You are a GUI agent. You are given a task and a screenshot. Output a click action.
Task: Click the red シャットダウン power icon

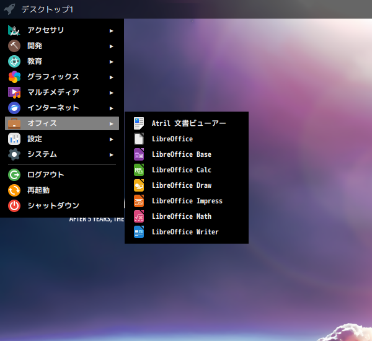14,206
